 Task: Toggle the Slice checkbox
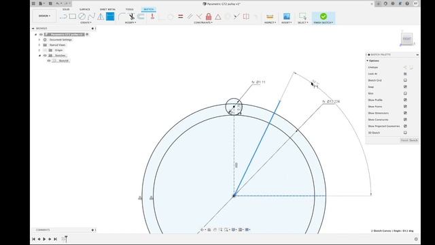(405, 93)
